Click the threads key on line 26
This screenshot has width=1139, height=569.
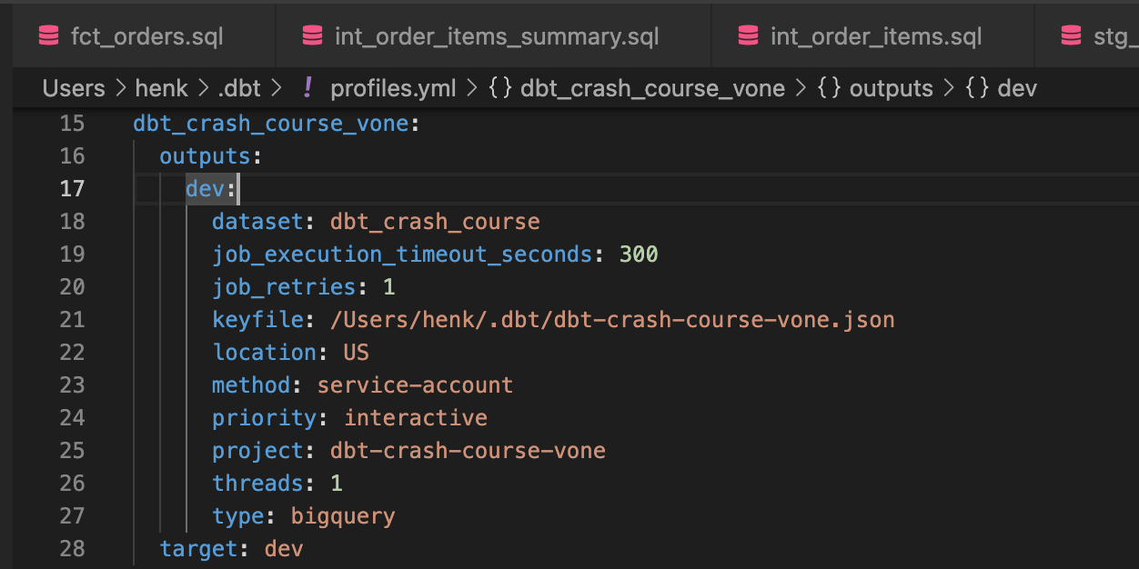(258, 483)
